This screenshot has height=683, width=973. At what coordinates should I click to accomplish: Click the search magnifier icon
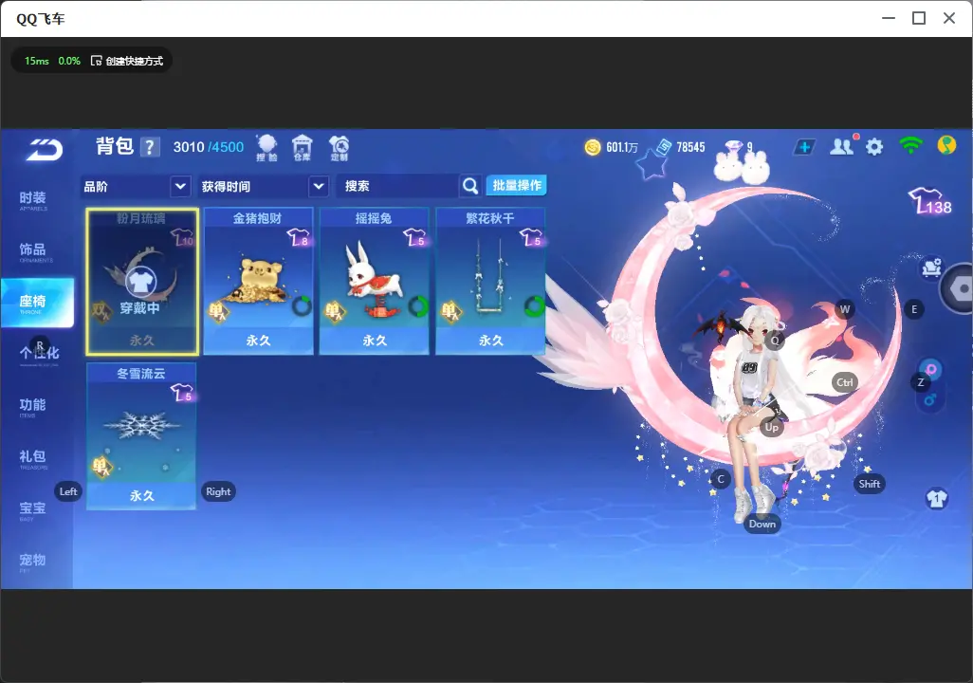click(470, 186)
